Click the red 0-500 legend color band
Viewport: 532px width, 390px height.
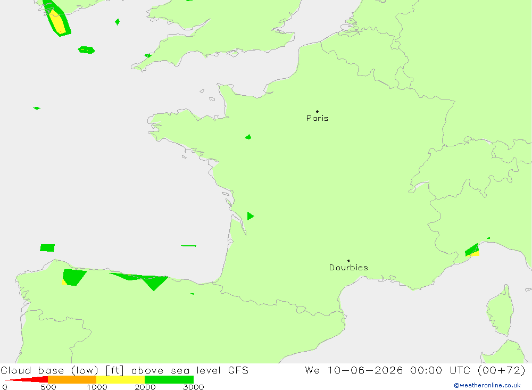[27, 379]
